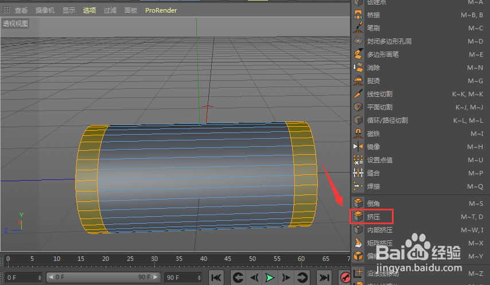The height and width of the screenshot is (285, 490).
Task: Activate the 磁铁 magnet tool icon
Action: point(358,134)
